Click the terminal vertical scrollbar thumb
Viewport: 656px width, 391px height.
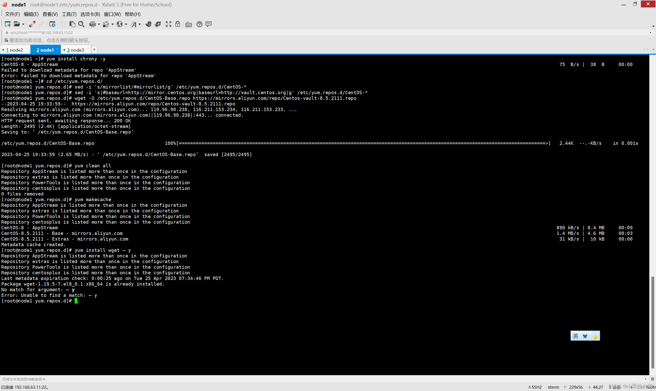coord(653,322)
